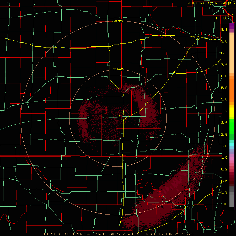Click the 9.0 value on the color scale

(224, 41)
